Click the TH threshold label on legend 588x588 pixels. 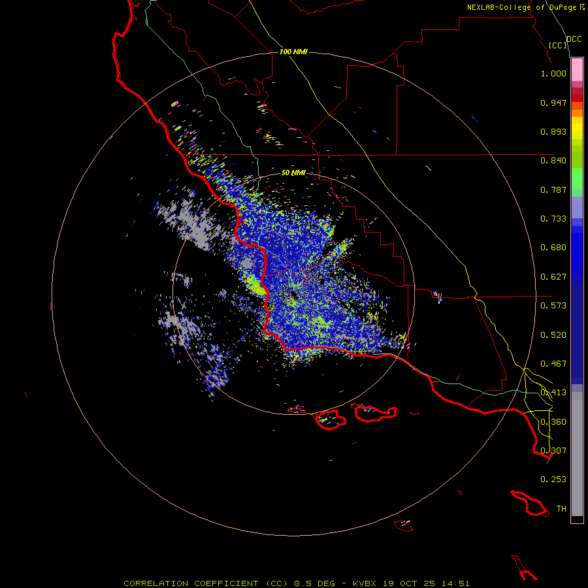click(x=561, y=508)
